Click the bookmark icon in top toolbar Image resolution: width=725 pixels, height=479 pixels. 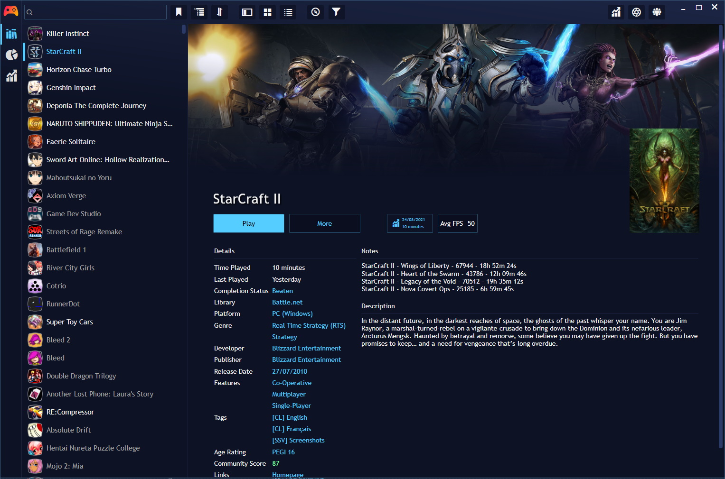point(179,12)
